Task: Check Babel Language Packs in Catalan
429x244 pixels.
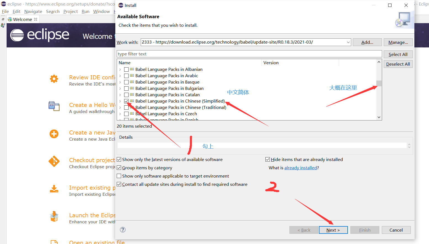Action: pyautogui.click(x=126, y=95)
